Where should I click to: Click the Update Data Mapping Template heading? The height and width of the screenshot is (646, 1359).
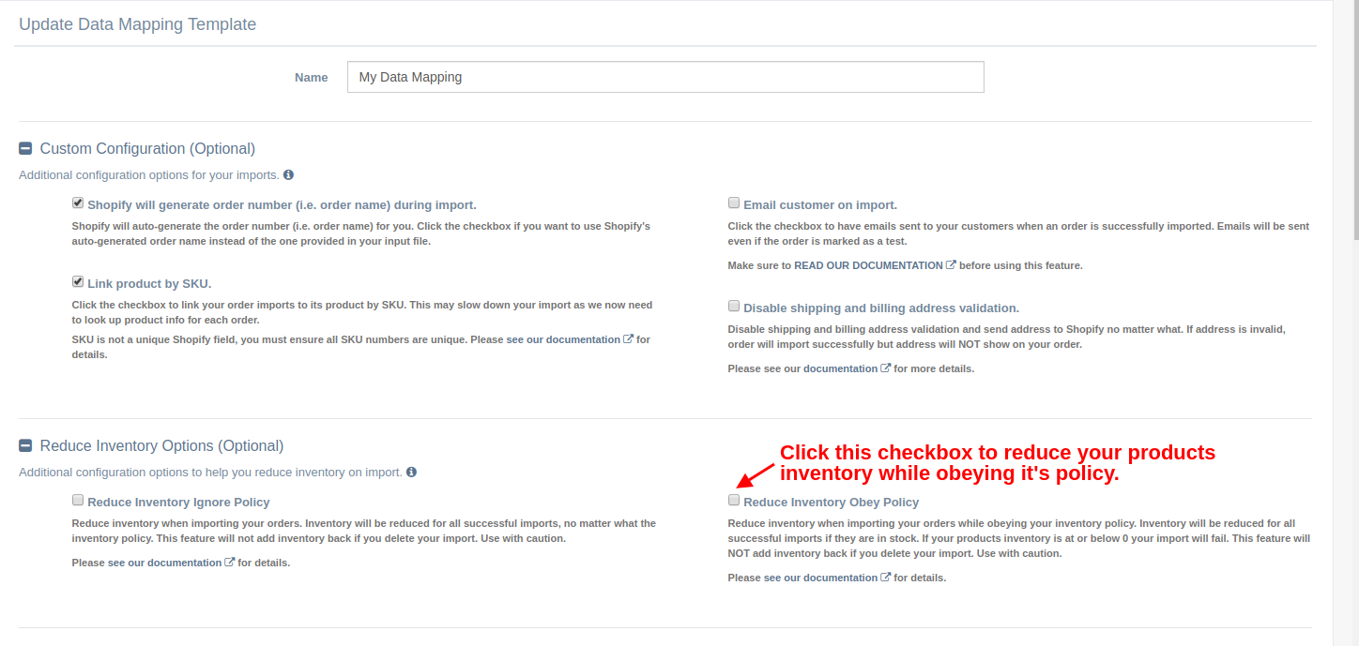pos(138,24)
